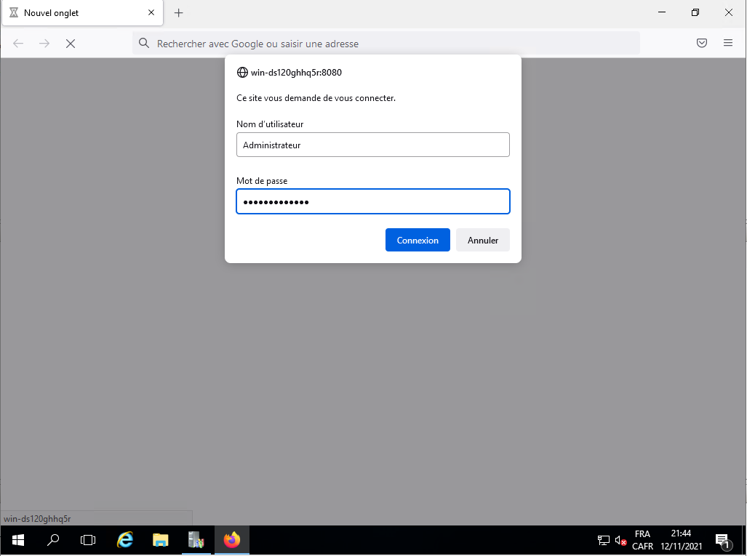Click Firefox icon in taskbar

click(x=231, y=540)
